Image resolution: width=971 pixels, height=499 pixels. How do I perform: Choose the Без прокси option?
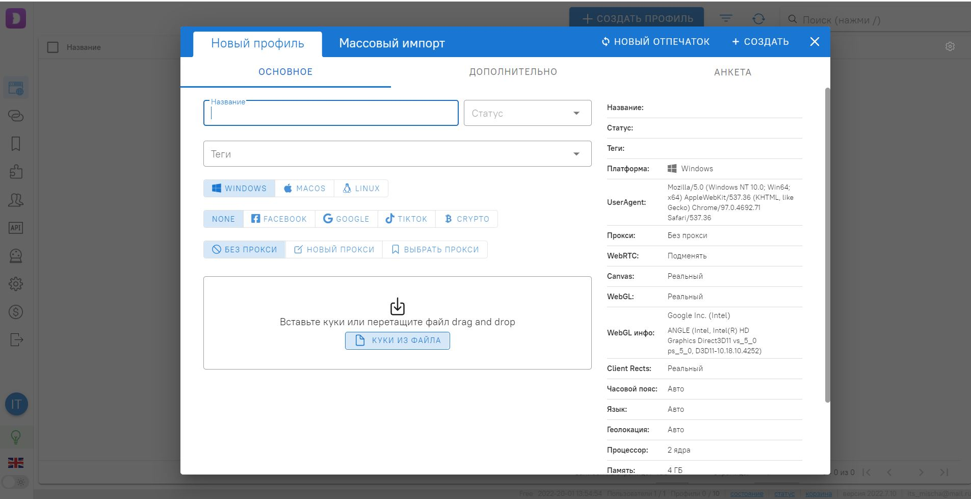point(244,249)
